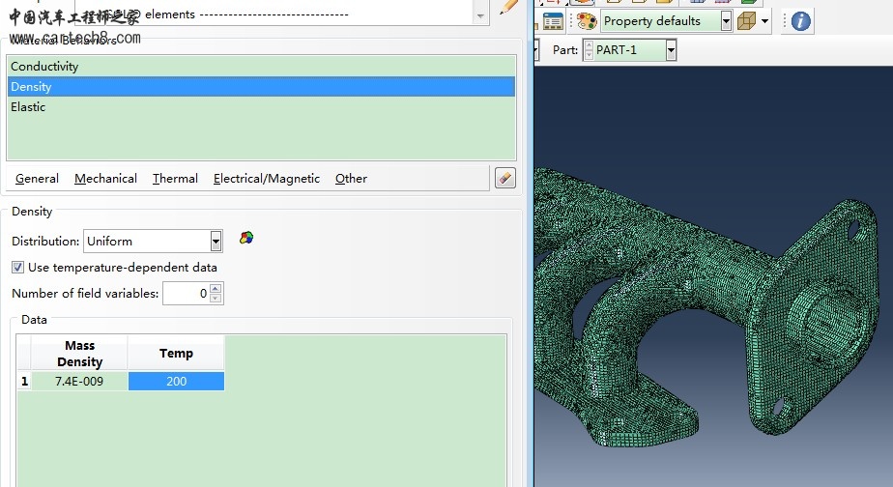This screenshot has width=893, height=487.
Task: Click the Mass Density cell 7.4E-009
Action: coord(79,382)
